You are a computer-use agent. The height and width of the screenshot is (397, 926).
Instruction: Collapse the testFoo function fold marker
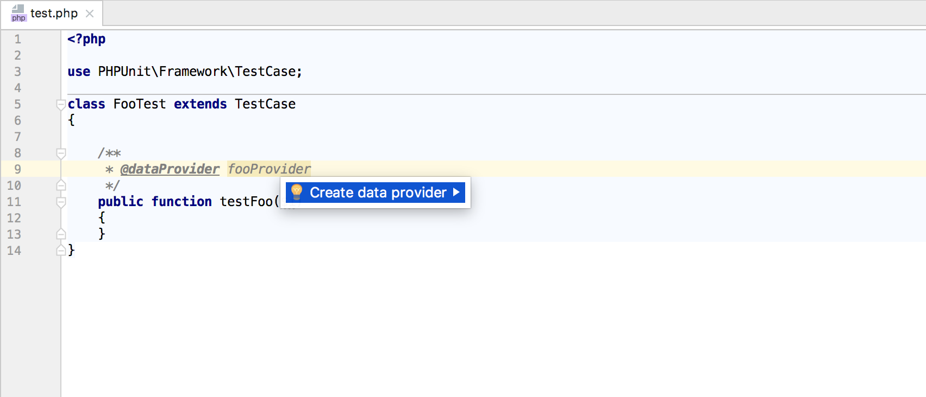(x=61, y=202)
